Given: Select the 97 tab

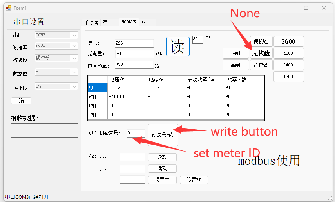Looking at the screenshot, I should (143, 23).
